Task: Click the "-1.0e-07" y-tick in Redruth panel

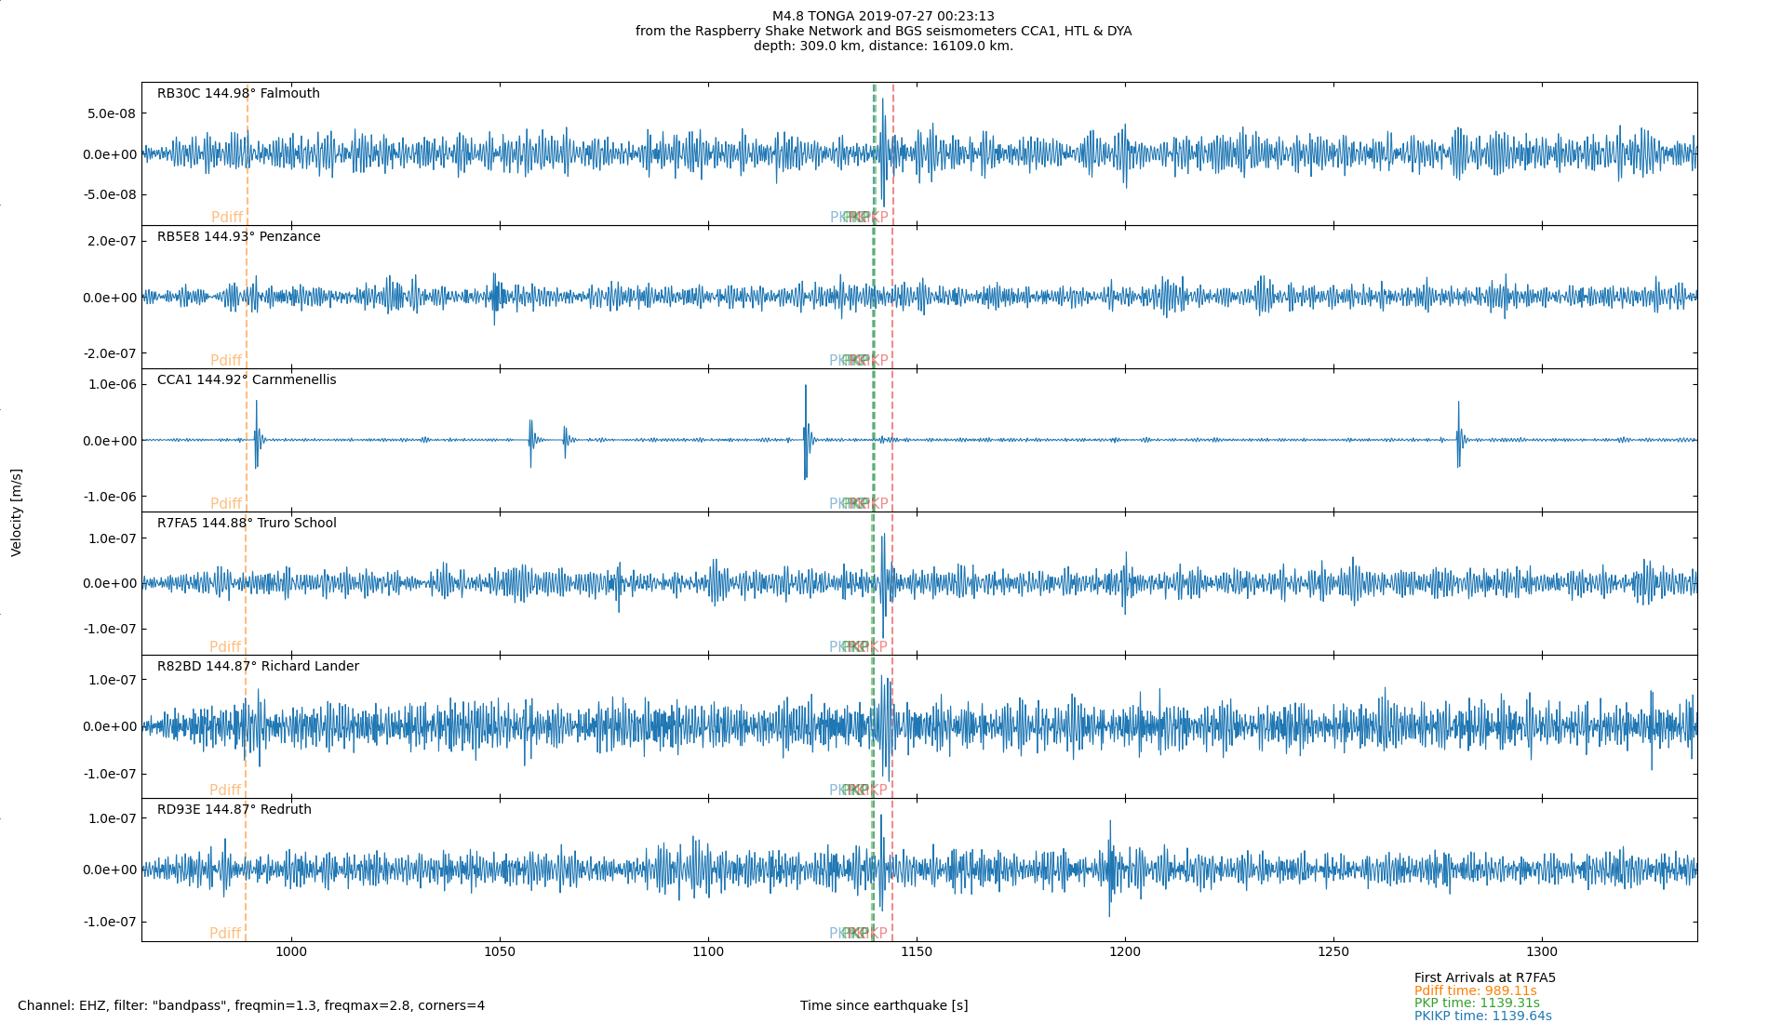Action: point(109,922)
